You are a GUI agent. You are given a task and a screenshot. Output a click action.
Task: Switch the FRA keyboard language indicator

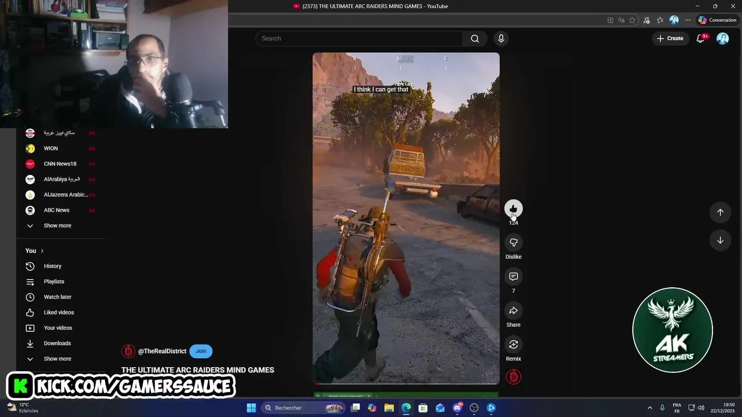click(x=677, y=408)
